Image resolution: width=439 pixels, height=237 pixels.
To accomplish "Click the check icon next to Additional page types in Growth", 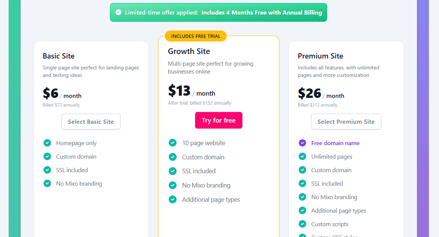I will point(173,199).
